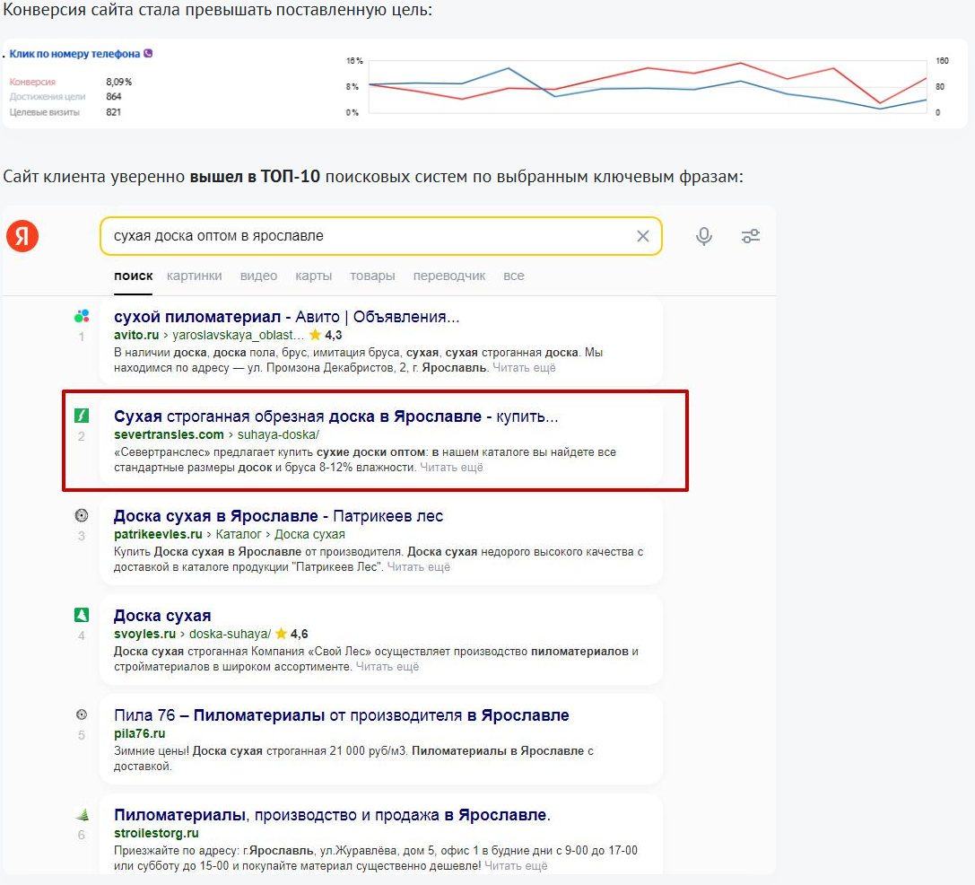Click stroilestorg.ru tree favicon
This screenshot has width=975, height=885.
tap(83, 814)
